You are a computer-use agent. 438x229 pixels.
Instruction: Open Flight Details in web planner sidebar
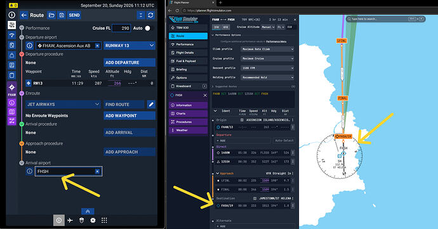[189, 53]
